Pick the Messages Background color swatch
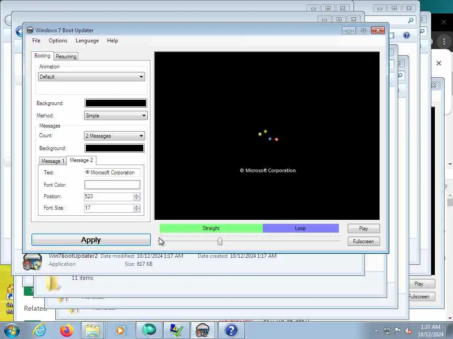 [x=115, y=148]
